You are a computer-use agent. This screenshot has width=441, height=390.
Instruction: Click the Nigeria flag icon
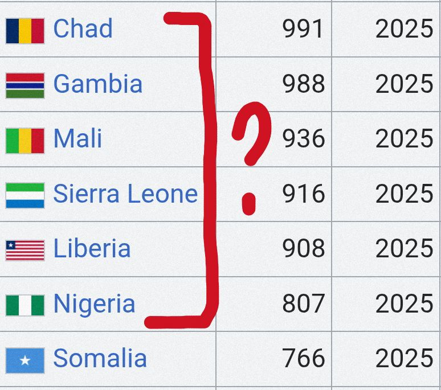pos(25,305)
